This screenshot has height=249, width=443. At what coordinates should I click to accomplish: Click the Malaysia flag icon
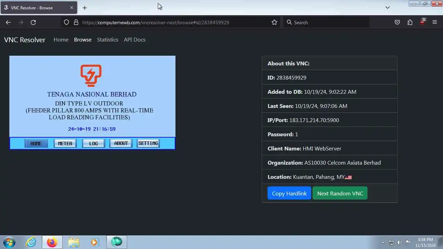348,177
